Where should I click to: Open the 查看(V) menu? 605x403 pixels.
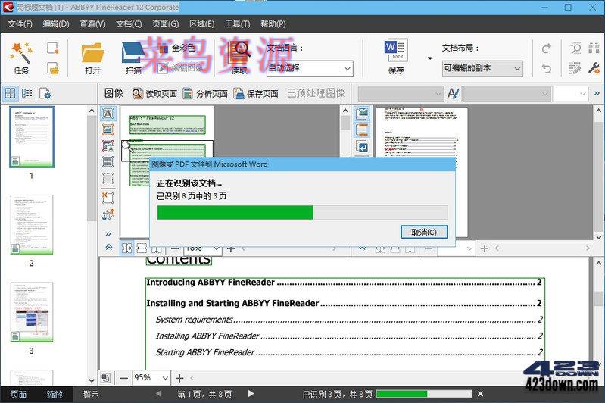(x=92, y=24)
